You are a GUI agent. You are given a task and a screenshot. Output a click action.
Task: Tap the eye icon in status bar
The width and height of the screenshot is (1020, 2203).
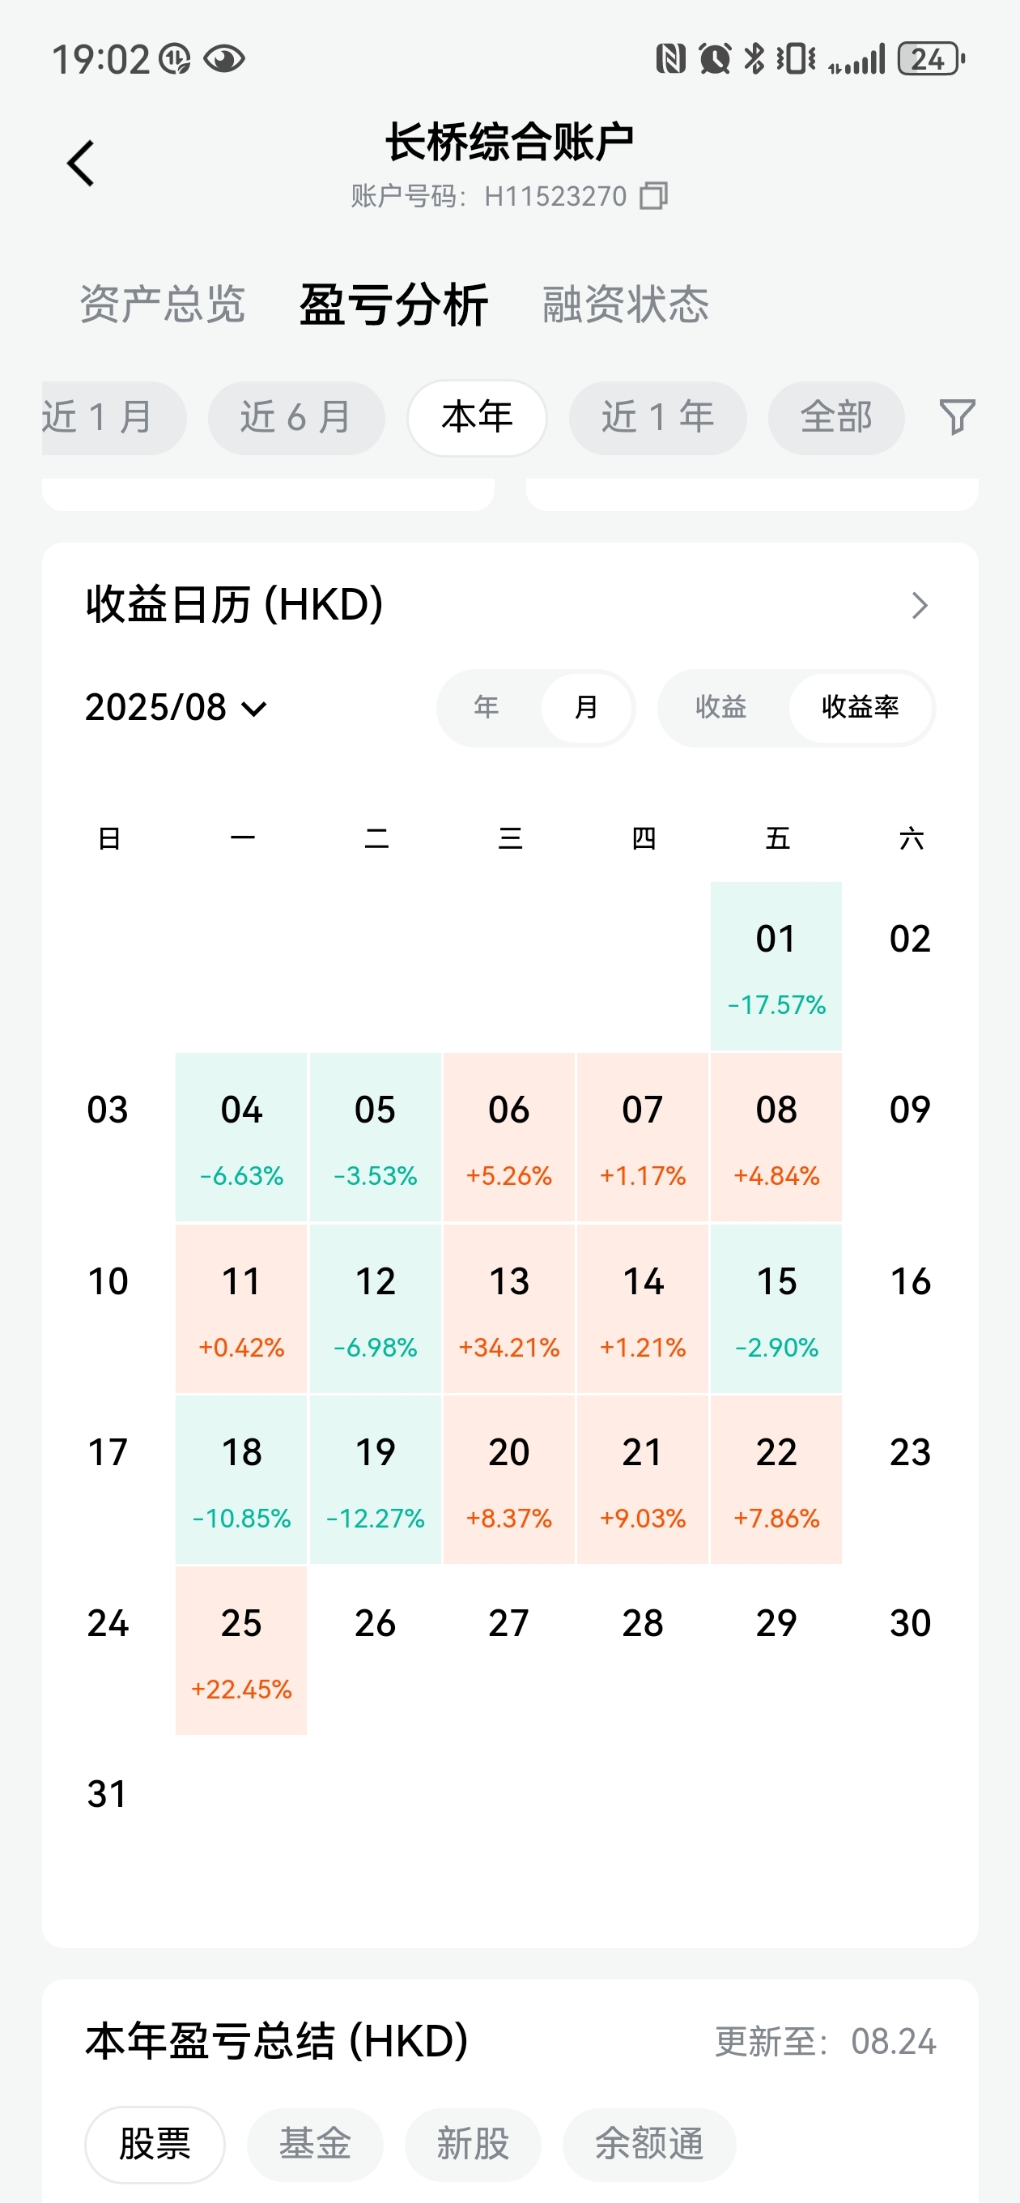224,59
